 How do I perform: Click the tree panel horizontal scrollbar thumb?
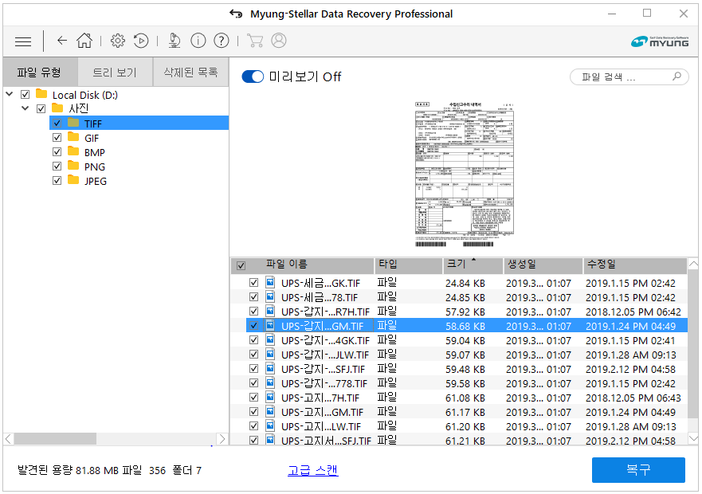55,438
